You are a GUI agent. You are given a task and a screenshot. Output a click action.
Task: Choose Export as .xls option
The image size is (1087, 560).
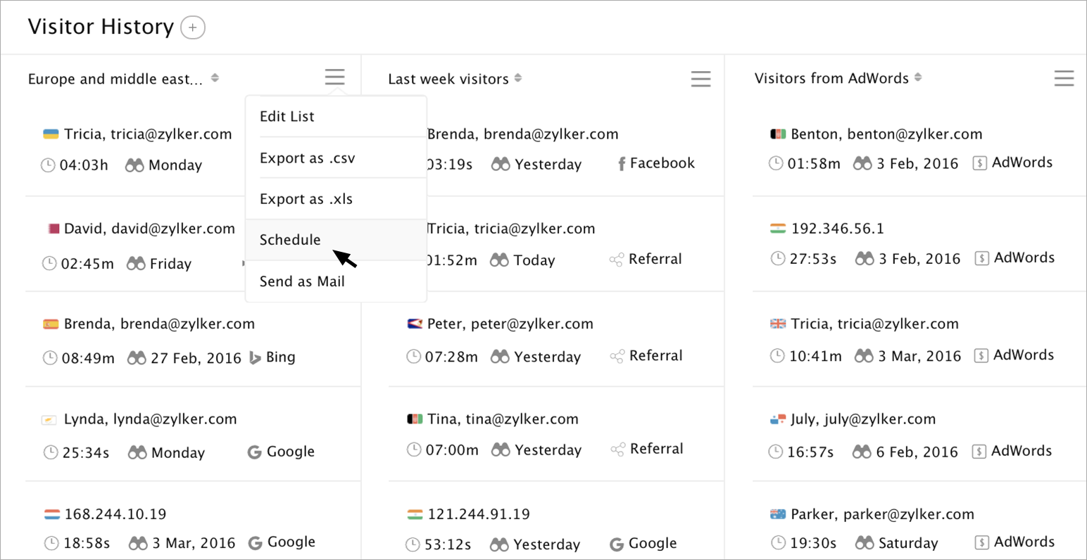point(306,199)
